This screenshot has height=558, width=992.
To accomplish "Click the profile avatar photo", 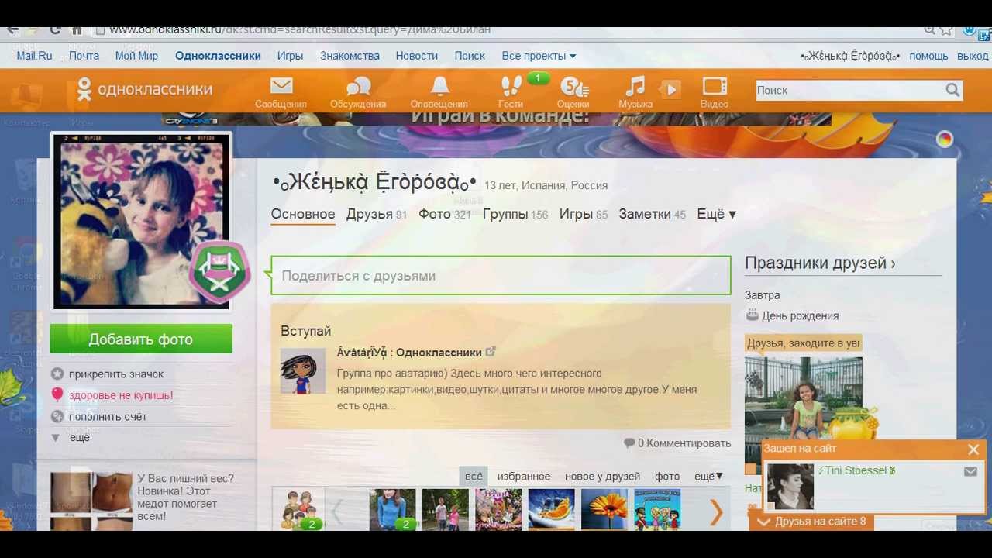I will (141, 221).
